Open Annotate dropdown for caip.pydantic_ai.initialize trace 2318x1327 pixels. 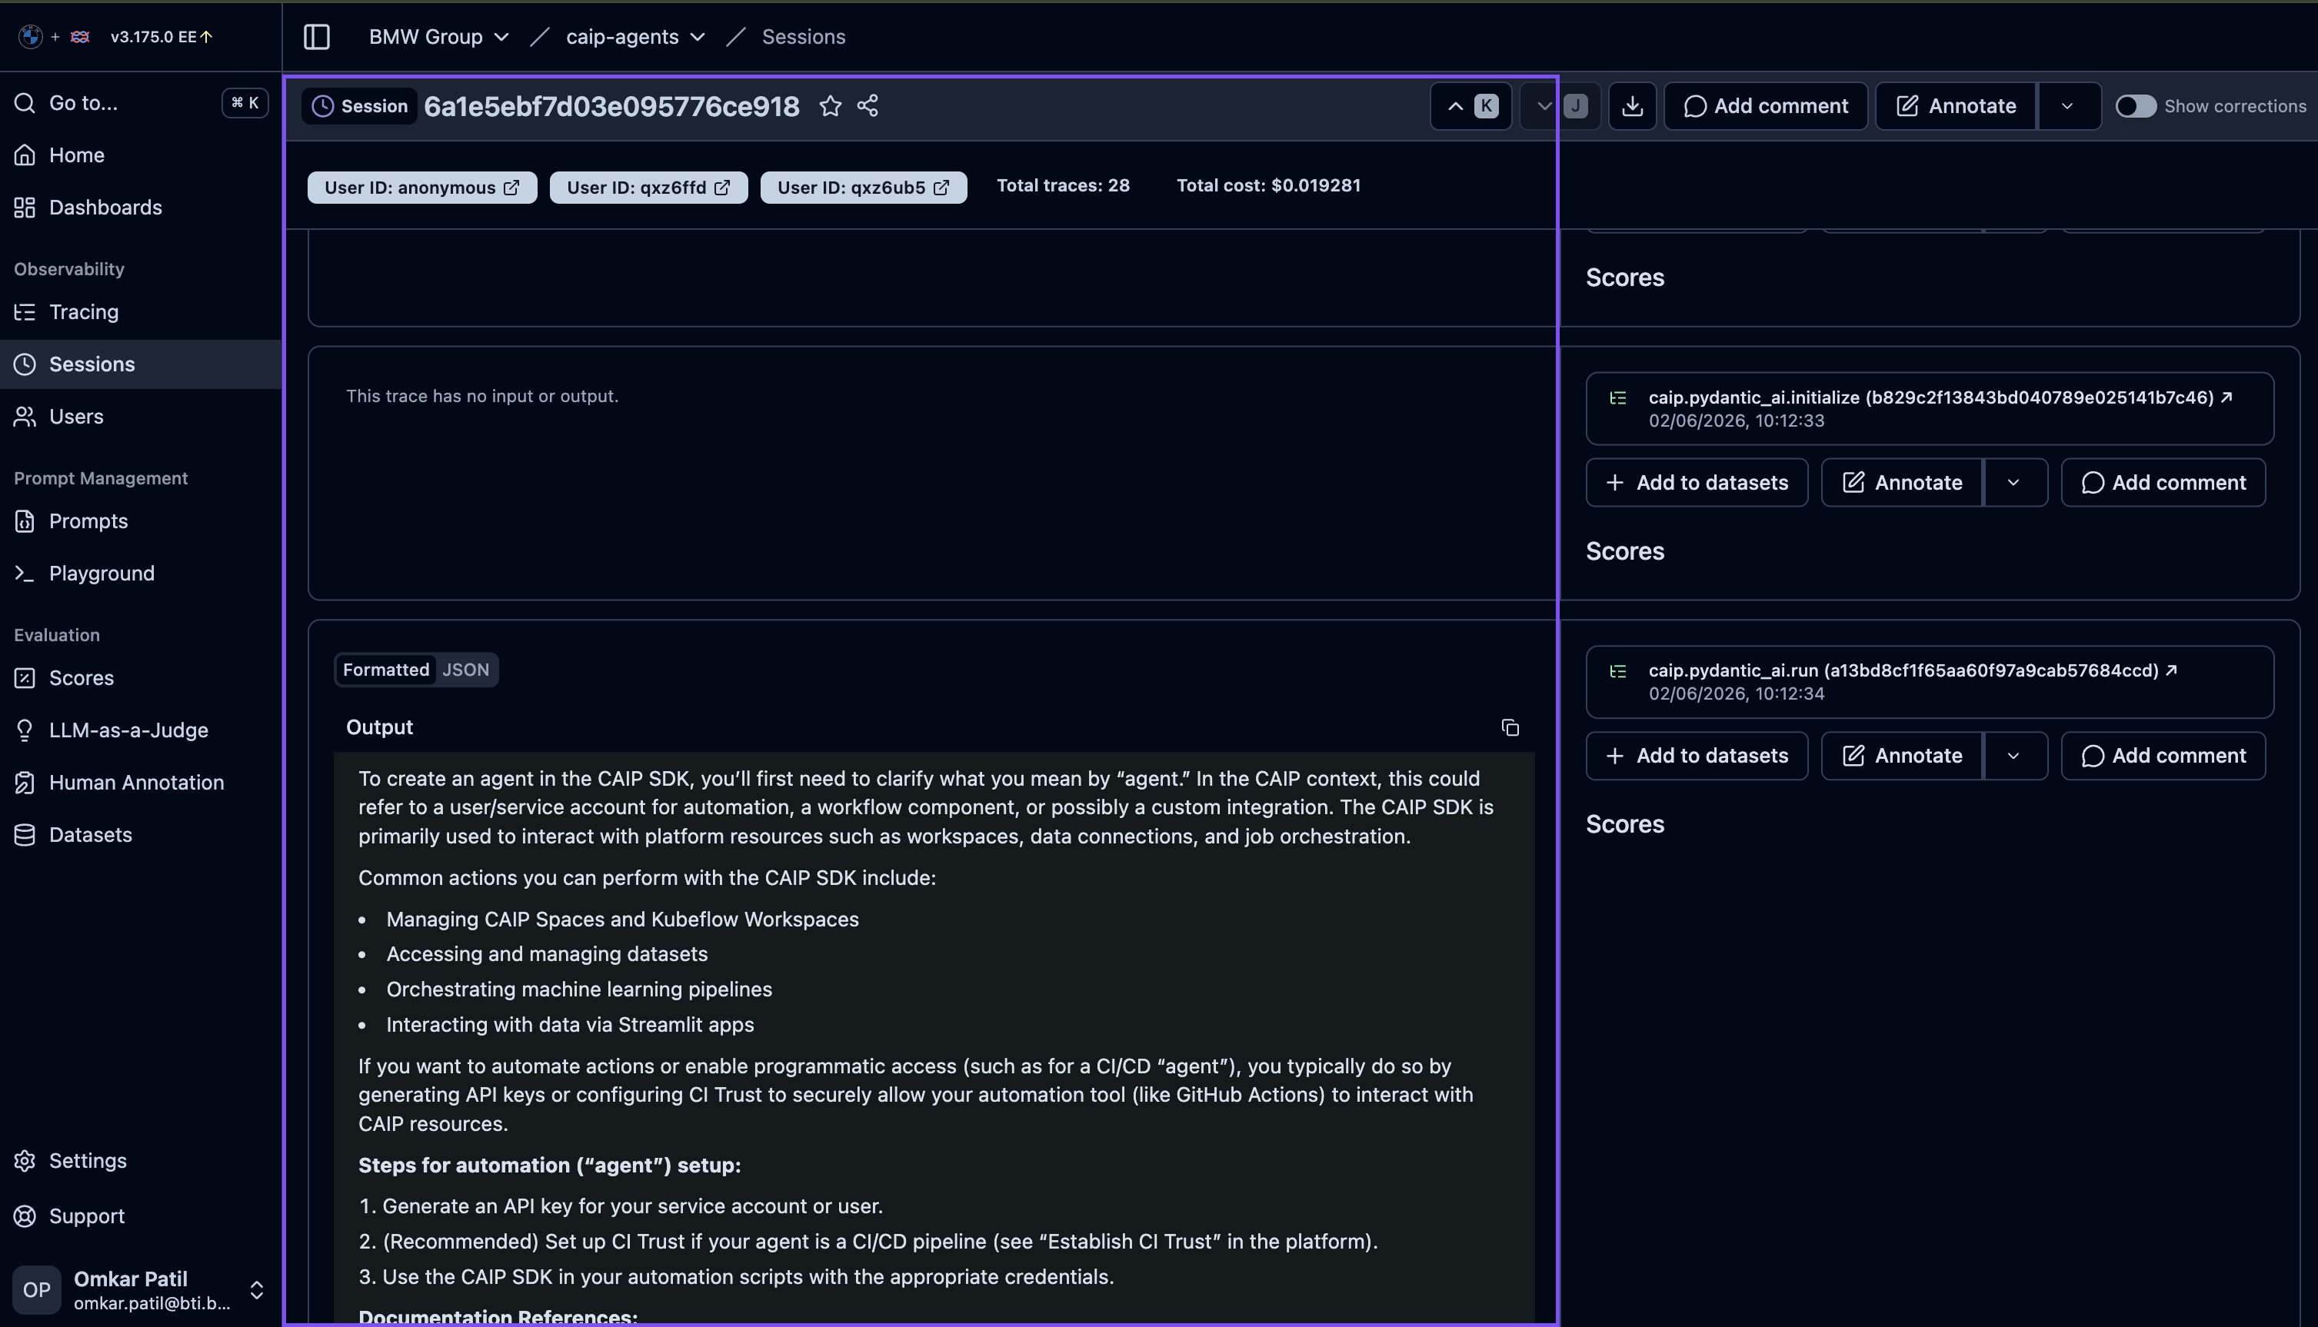click(x=2013, y=482)
